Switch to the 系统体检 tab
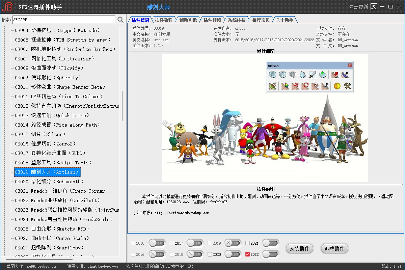 (237, 20)
